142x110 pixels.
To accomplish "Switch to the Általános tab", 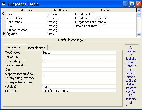I will [x=14, y=47].
